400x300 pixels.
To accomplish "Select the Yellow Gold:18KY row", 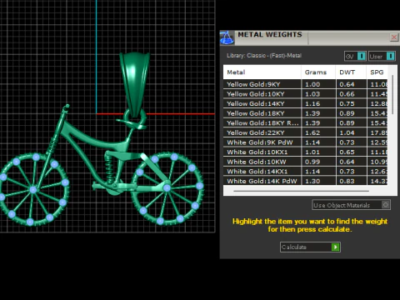I will coord(305,113).
